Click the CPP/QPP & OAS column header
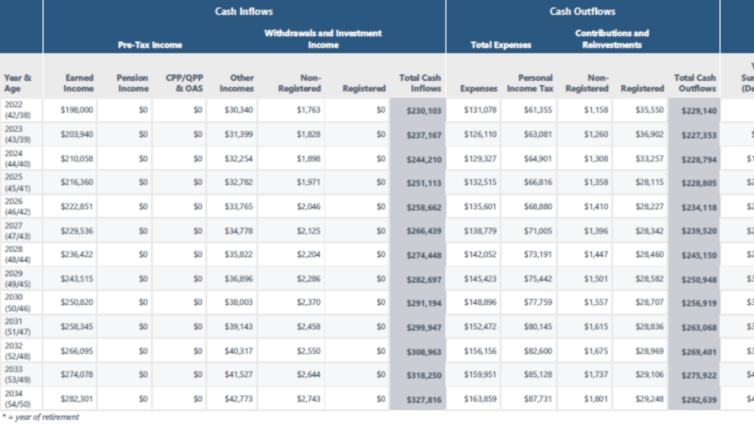 pyautogui.click(x=185, y=83)
